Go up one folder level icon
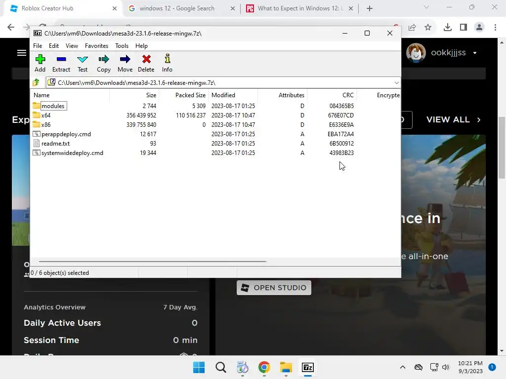This screenshot has height=379, width=506. [36, 82]
